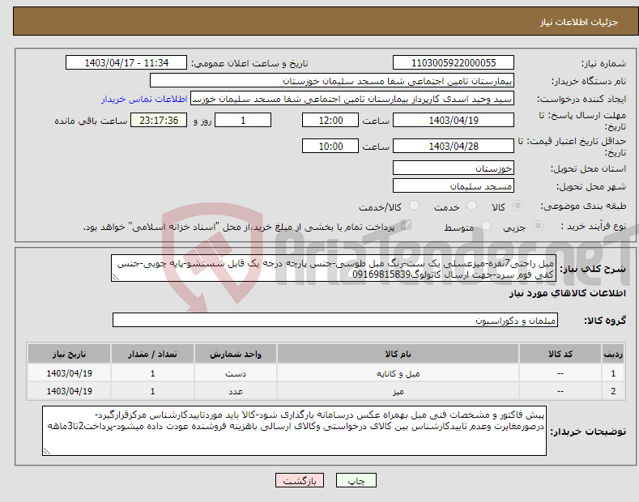Click the validity time field 10:00
The image size is (639, 502).
click(x=330, y=146)
